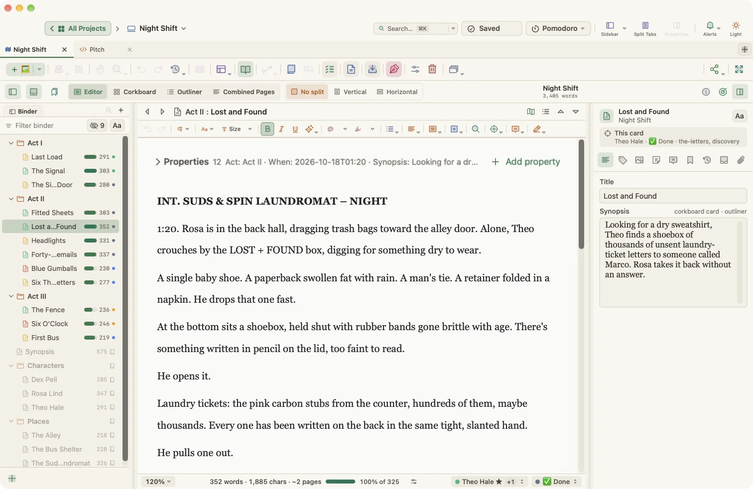Viewport: 753px width, 489px height.
Task: Open the Alerts bell
Action: click(x=710, y=28)
